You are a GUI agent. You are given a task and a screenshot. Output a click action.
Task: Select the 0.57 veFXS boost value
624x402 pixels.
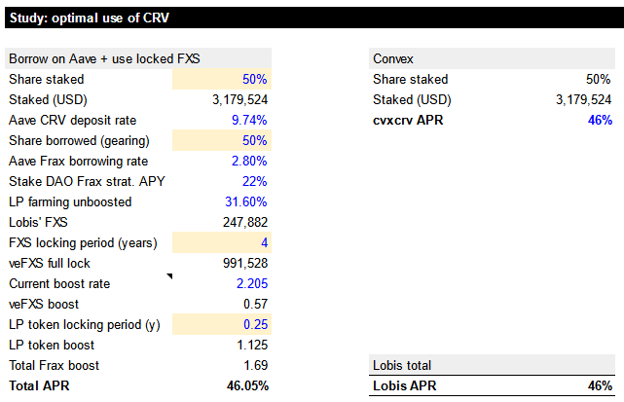click(x=255, y=304)
